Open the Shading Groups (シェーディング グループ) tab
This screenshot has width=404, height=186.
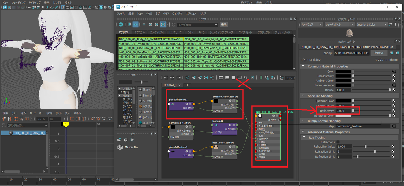coord(222,32)
